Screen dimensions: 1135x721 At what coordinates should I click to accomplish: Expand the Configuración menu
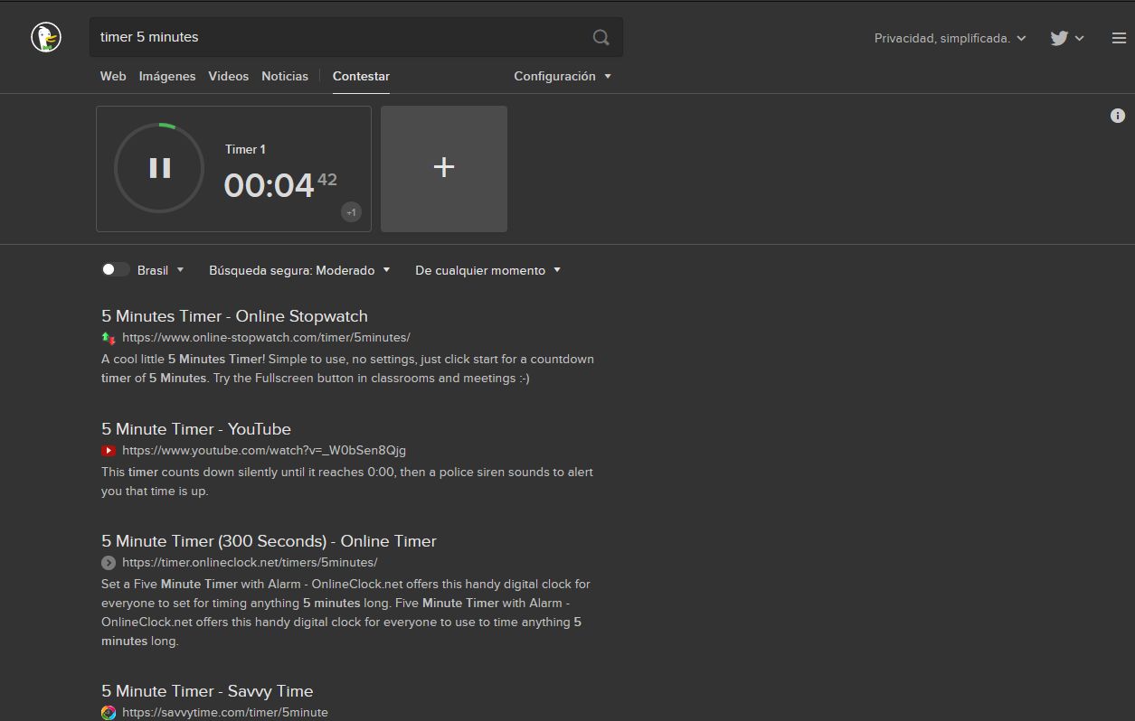click(562, 76)
